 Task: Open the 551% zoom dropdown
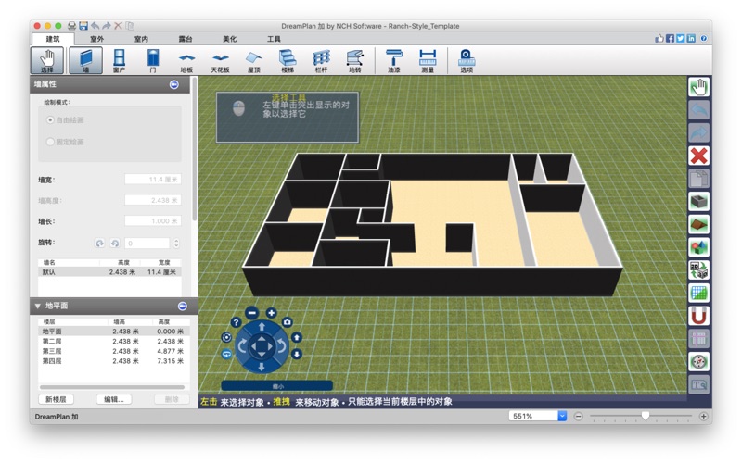pos(561,416)
